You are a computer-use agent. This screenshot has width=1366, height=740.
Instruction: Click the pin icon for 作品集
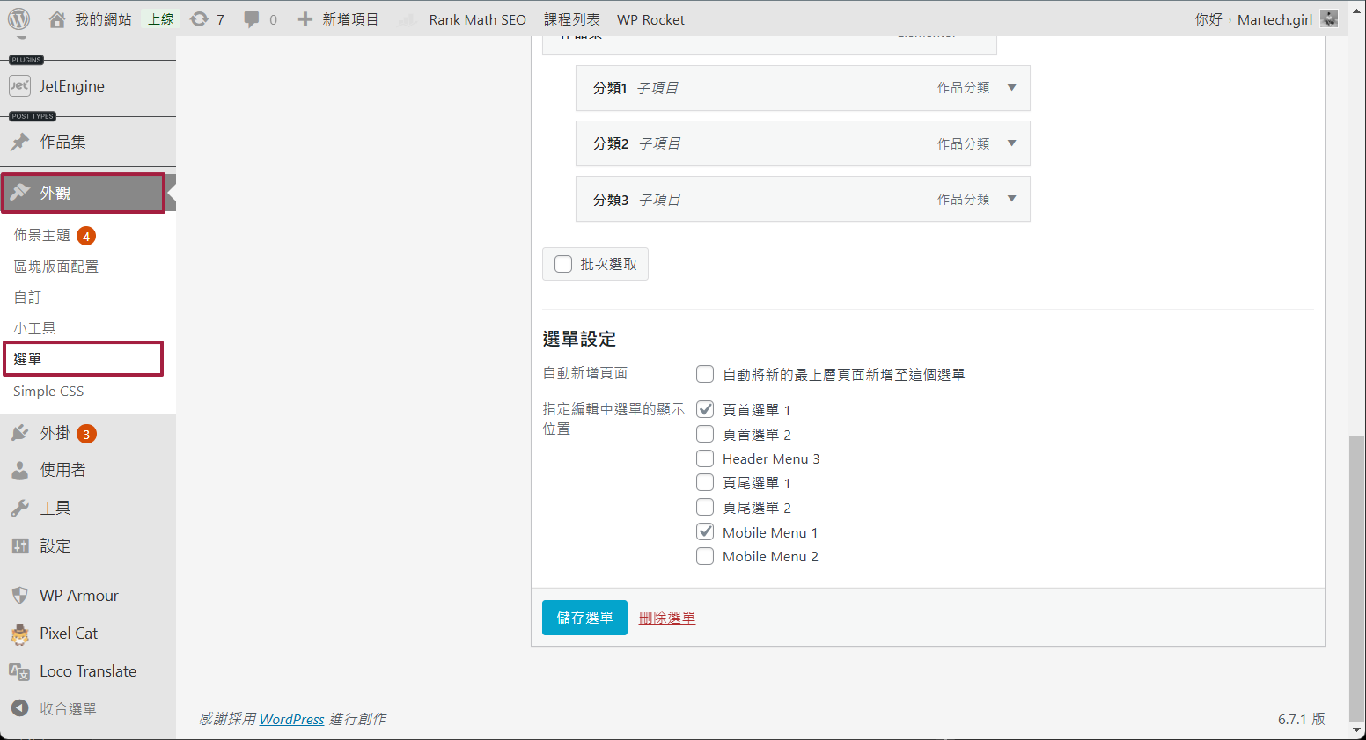coord(19,142)
